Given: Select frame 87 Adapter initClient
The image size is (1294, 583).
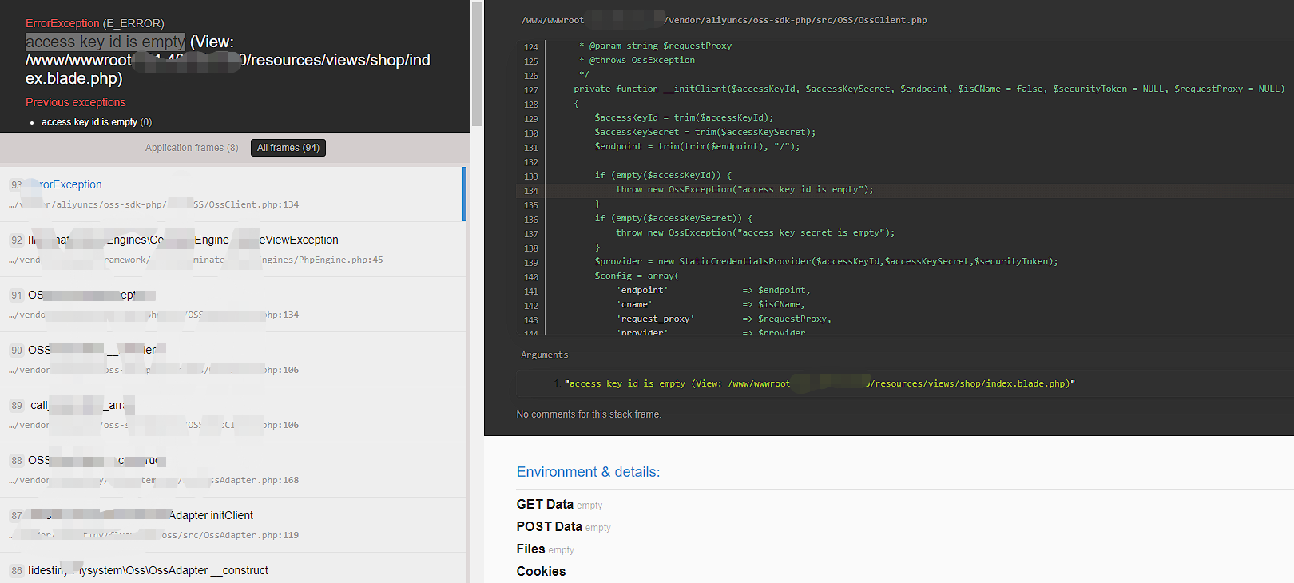Looking at the screenshot, I should pyautogui.click(x=233, y=525).
